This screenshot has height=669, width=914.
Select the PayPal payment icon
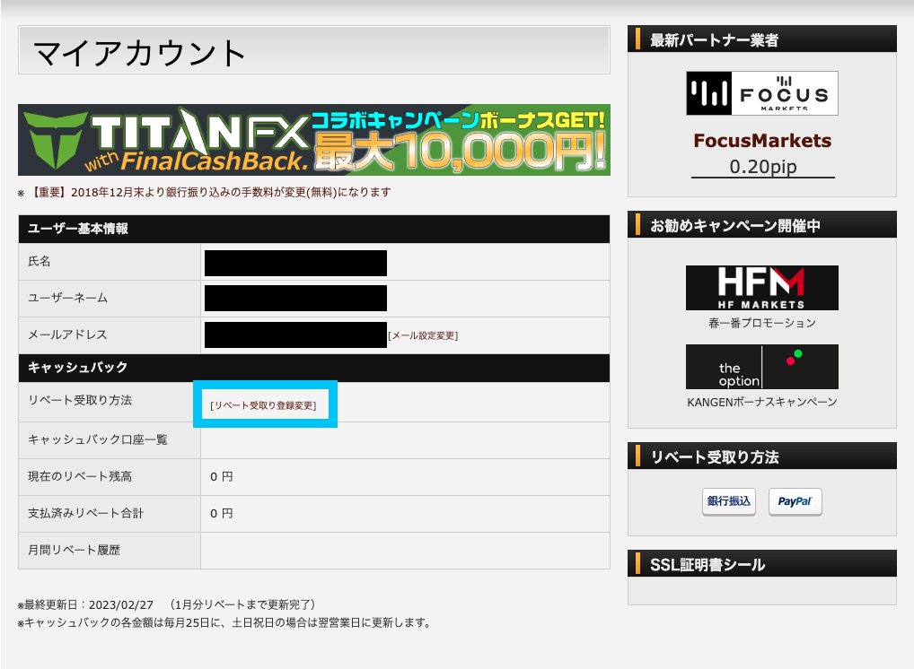795,502
